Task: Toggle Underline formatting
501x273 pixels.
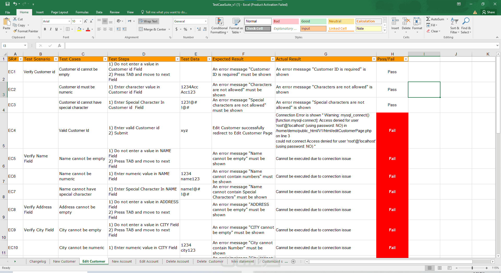Action: point(56,29)
